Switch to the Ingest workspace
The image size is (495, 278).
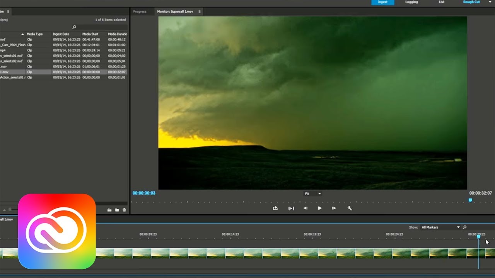[x=382, y=2]
